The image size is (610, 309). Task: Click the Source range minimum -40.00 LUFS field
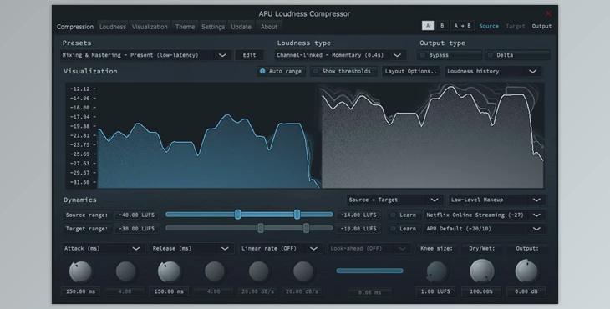click(136, 215)
